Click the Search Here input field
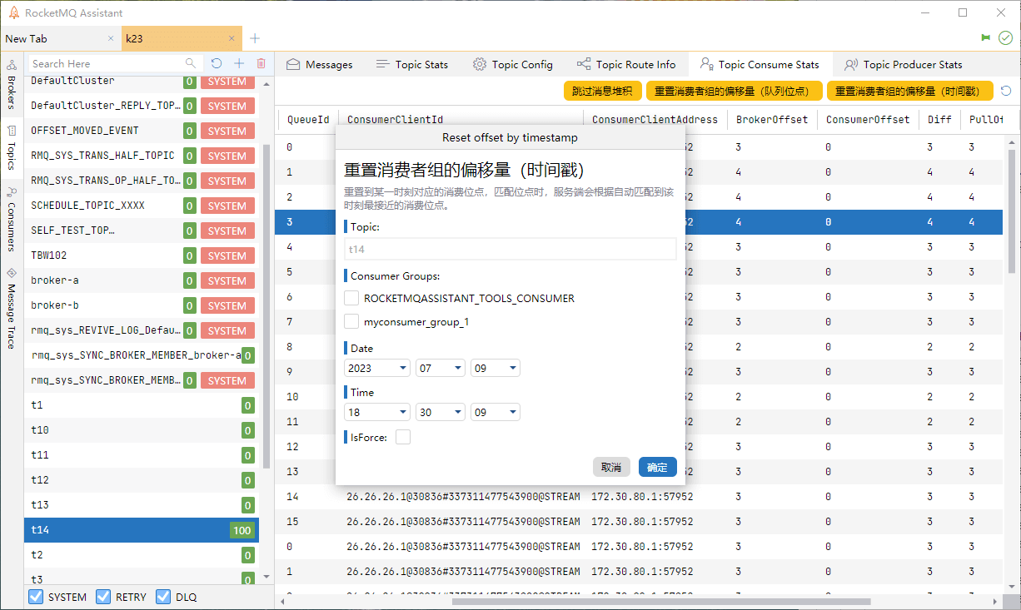Viewport: 1021px width, 610px height. (107, 63)
